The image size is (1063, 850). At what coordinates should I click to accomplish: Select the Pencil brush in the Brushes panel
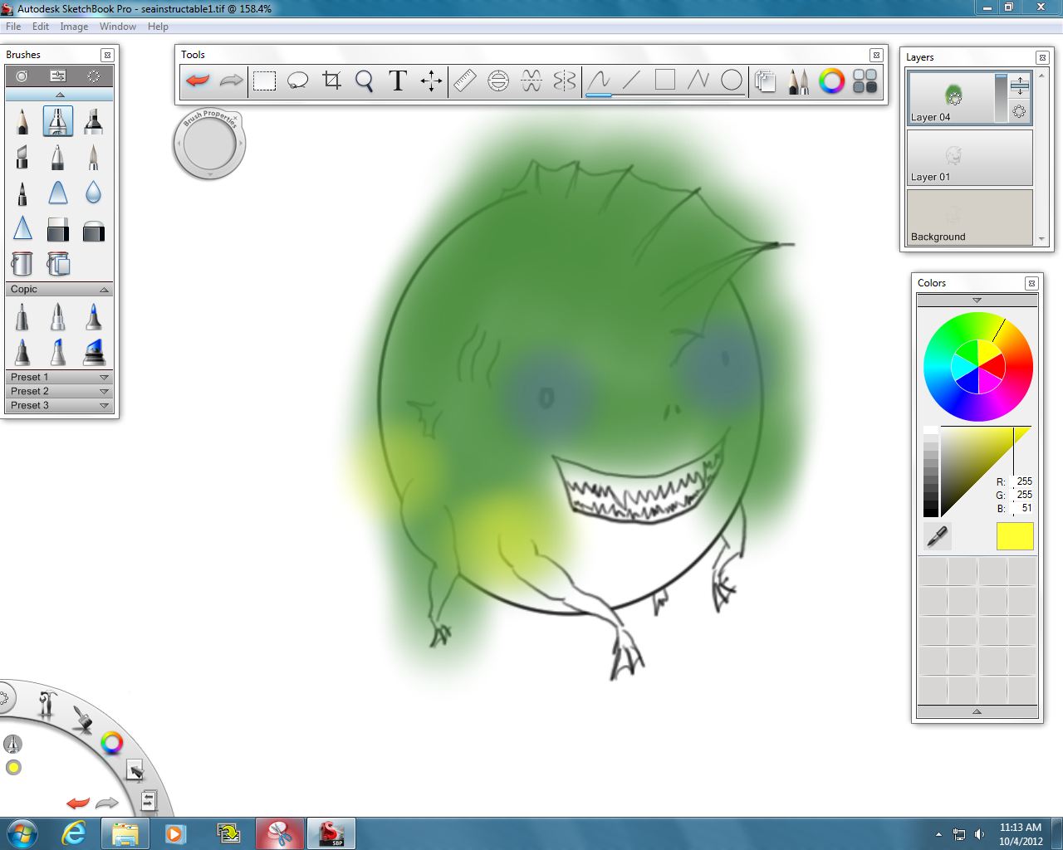pyautogui.click(x=22, y=121)
